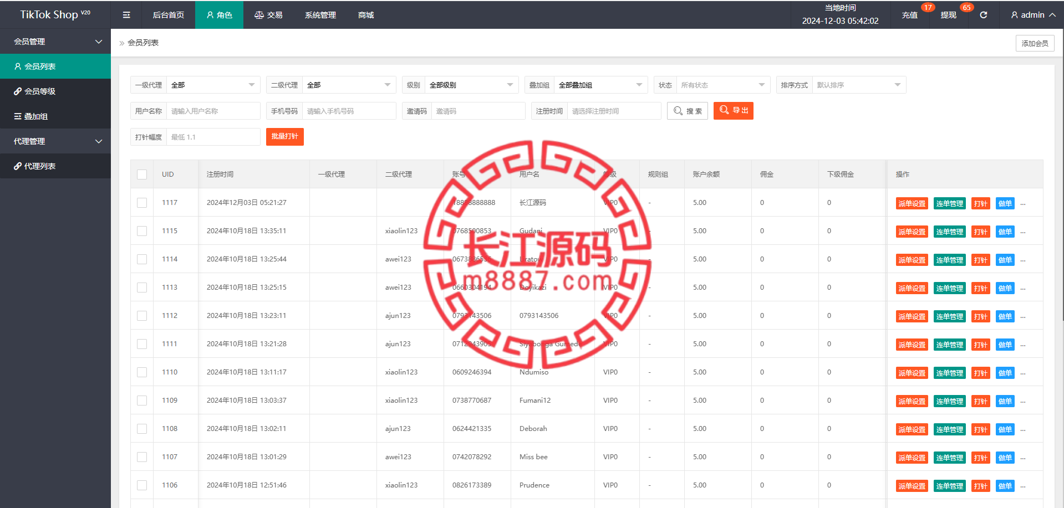Click agent xiaolin123 in UID 1110 row
Image resolution: width=1064 pixels, height=508 pixels.
tap(401, 372)
